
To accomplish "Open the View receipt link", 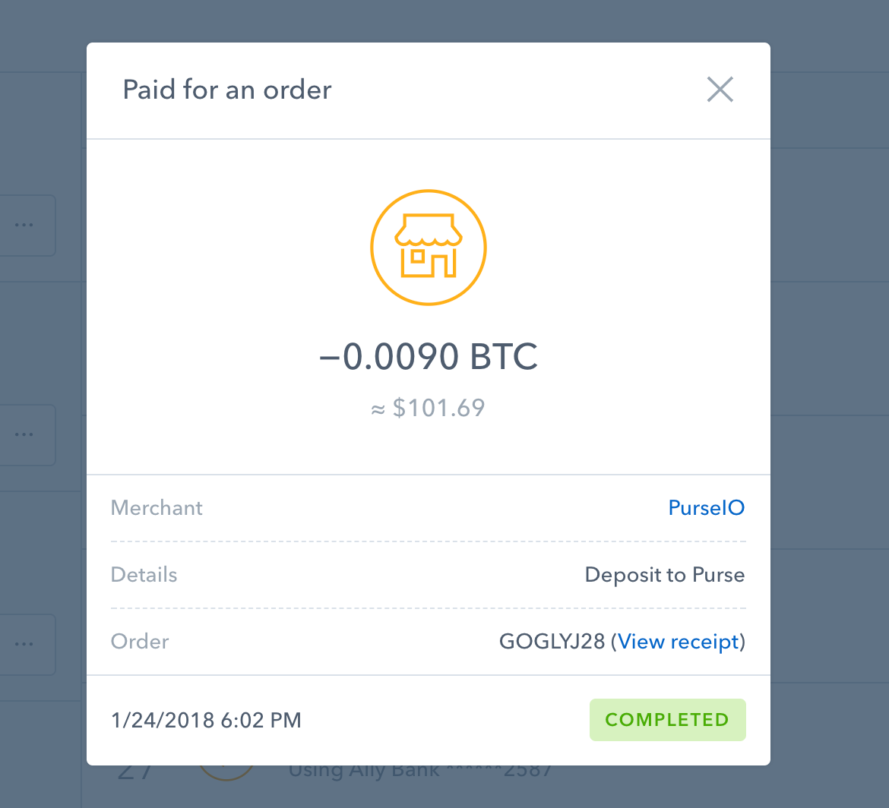I will tap(679, 642).
